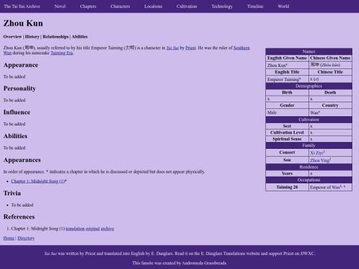Select the Abilities section heading
The height and width of the screenshot is (269, 359).
[x=15, y=136]
